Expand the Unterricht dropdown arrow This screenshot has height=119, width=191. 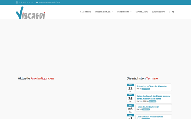tap(131, 12)
